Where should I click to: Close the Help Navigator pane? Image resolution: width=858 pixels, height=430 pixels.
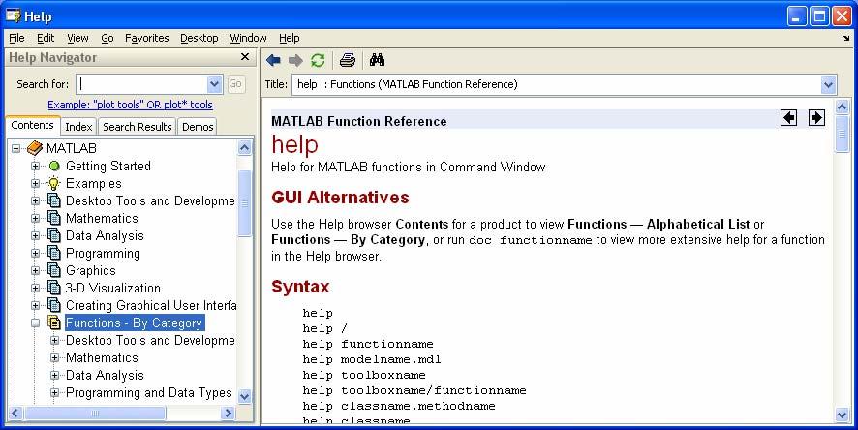click(245, 57)
